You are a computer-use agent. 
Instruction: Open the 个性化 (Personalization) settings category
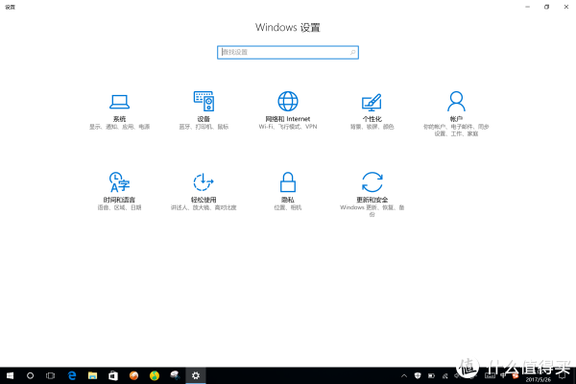click(372, 110)
